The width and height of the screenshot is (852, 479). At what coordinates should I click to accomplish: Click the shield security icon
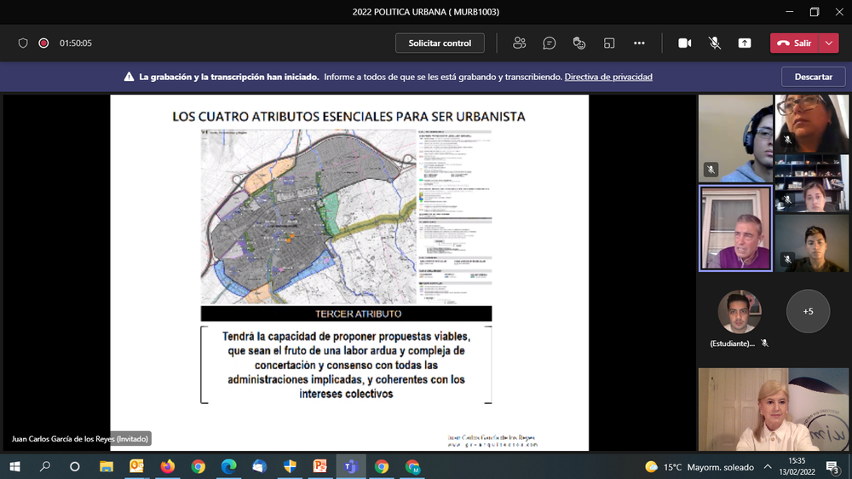(23, 43)
